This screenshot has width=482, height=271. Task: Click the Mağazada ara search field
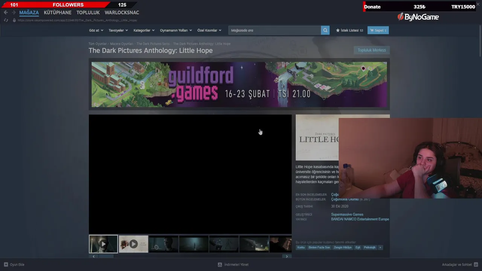[275, 30]
